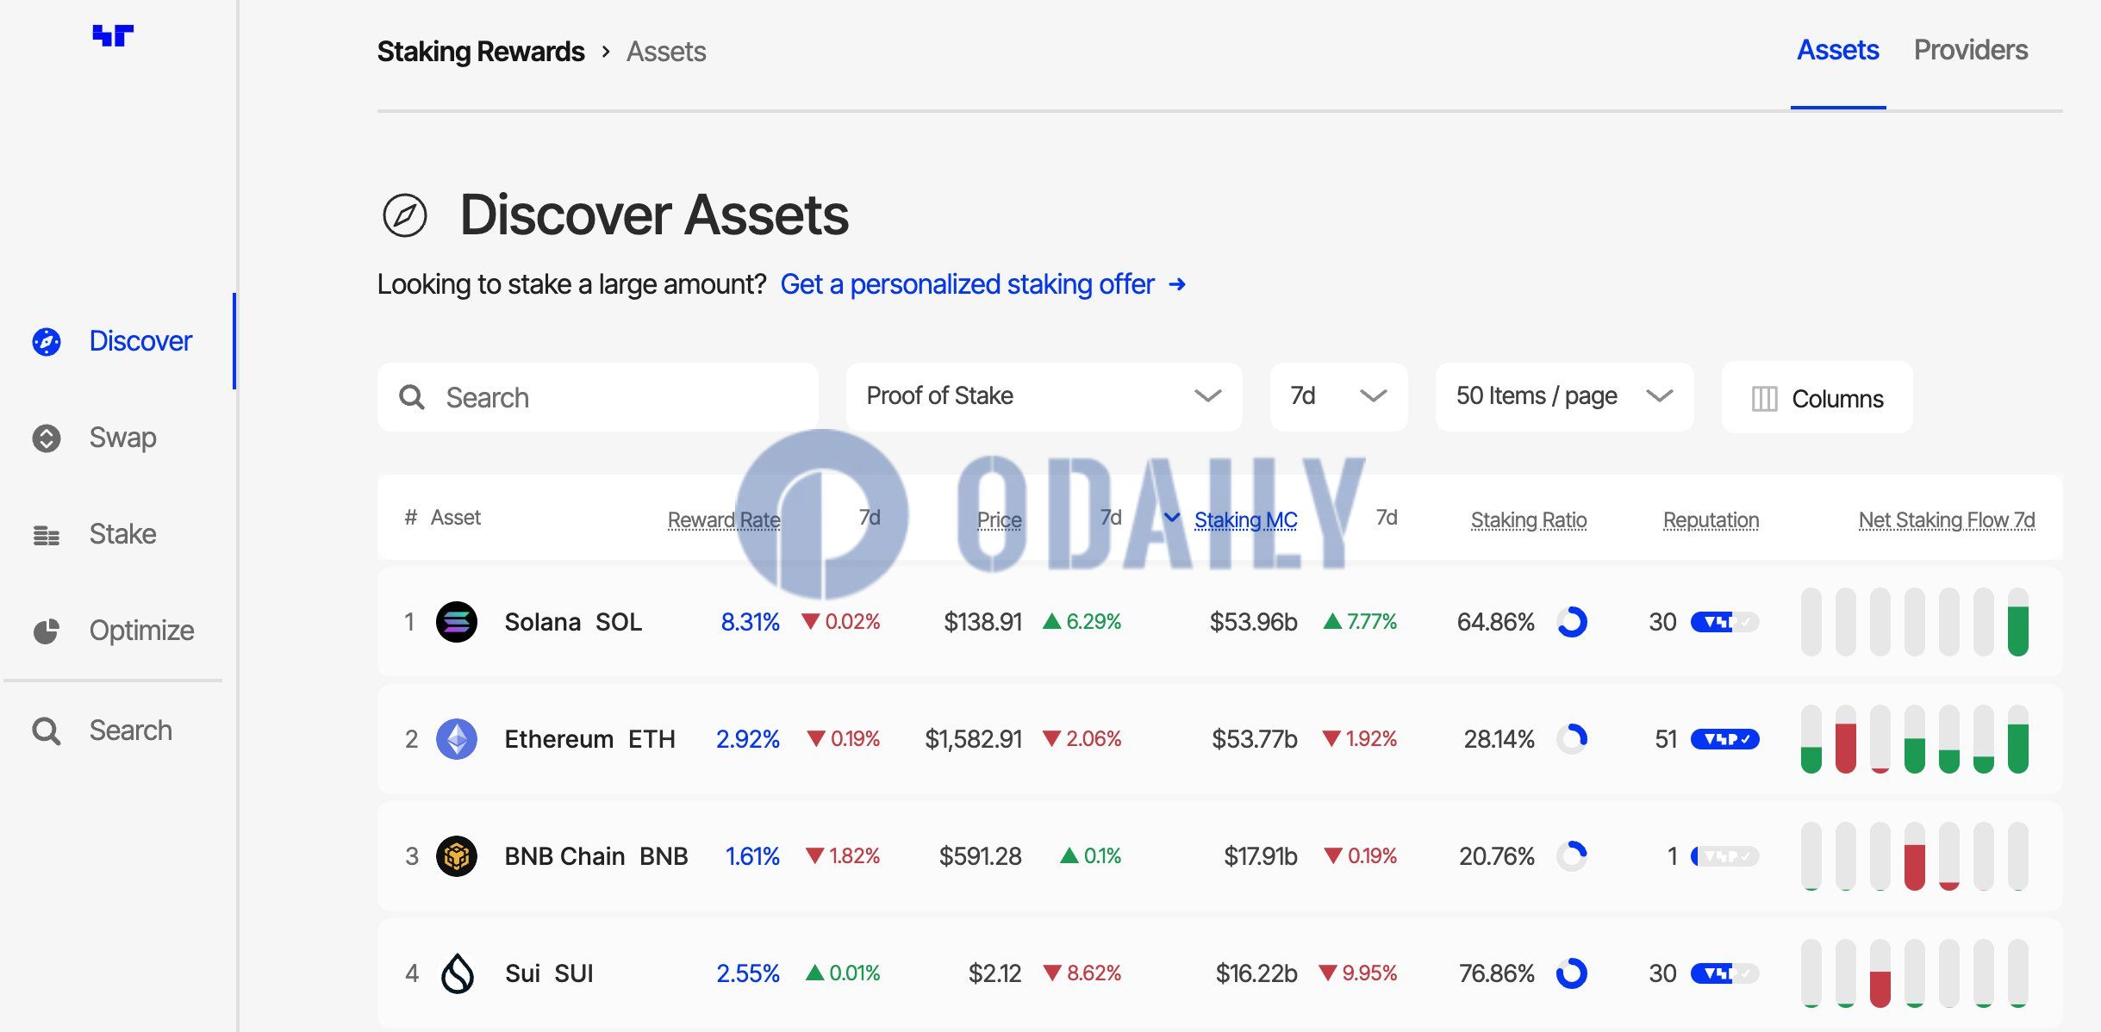Click the BNB Chain logo icon
The width and height of the screenshot is (2101, 1032).
tap(457, 856)
